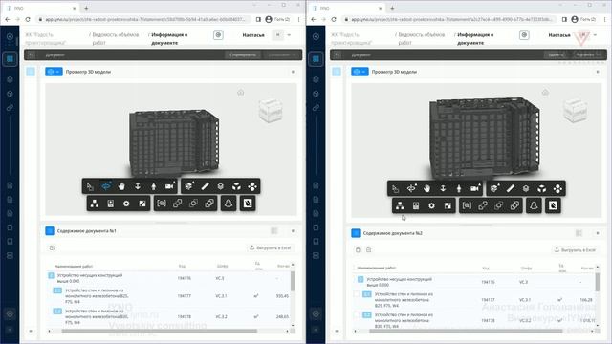Click the home view icon in right viewer
The image size is (612, 344).
(545, 93)
